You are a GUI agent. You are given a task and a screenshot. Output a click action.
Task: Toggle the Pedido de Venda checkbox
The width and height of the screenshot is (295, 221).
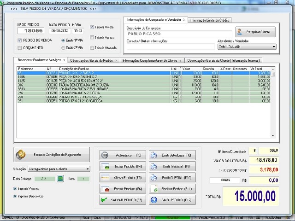[19, 41]
